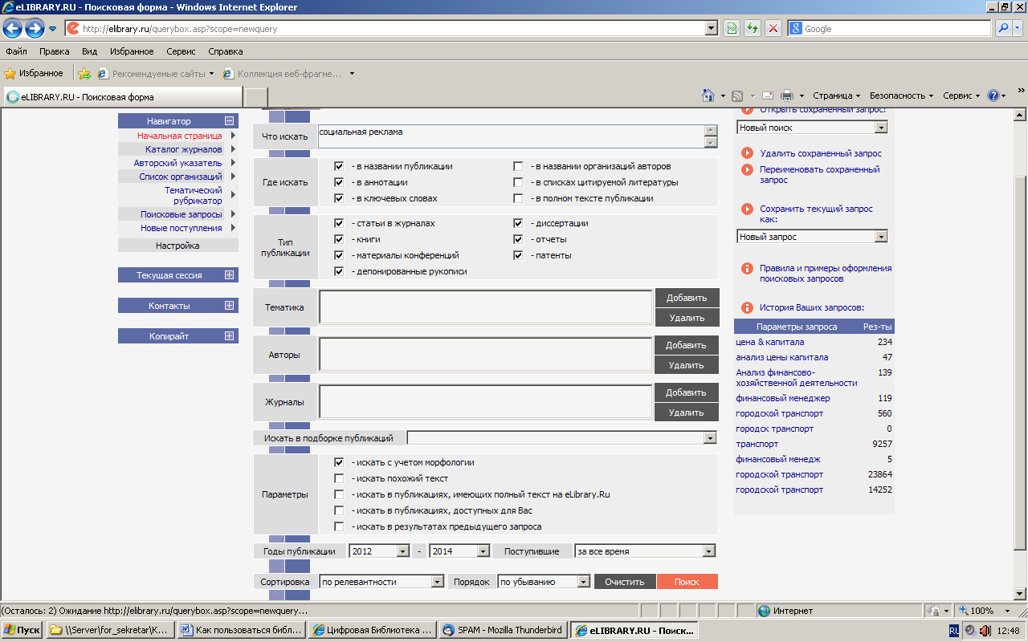Click Пуск Start button
1028x642 pixels.
[x=22, y=630]
